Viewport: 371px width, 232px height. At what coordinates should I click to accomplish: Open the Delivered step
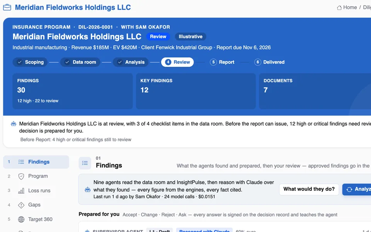(269, 62)
